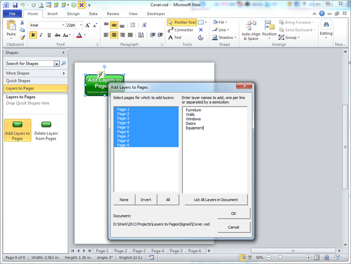Viewport: 351px width, 264px height.
Task: Switch to the Design tab
Action: coord(73,14)
